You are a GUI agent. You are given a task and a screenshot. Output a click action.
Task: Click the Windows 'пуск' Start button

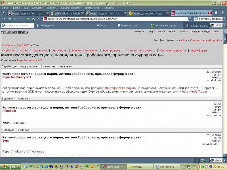10,167
